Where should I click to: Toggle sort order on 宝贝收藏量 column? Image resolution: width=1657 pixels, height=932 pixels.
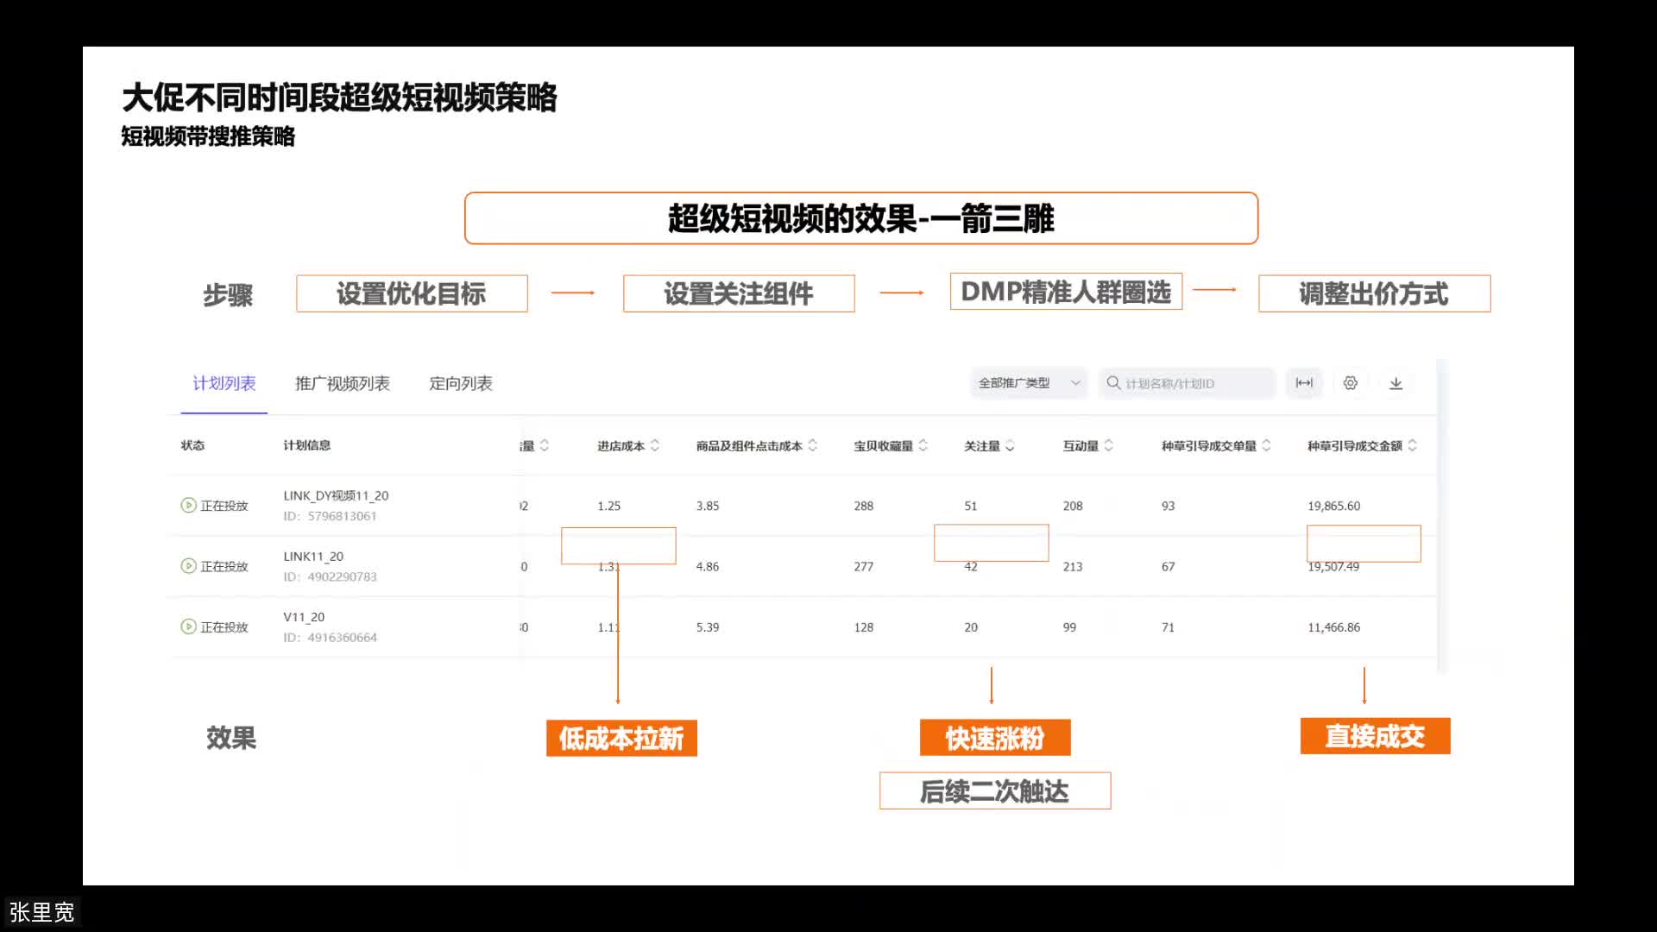[923, 445]
